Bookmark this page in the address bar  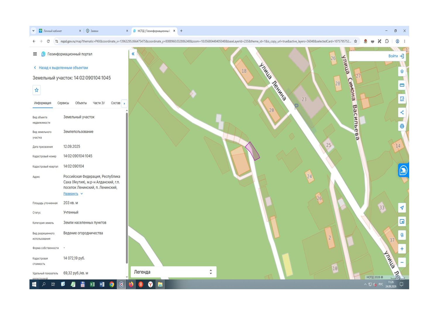356,41
